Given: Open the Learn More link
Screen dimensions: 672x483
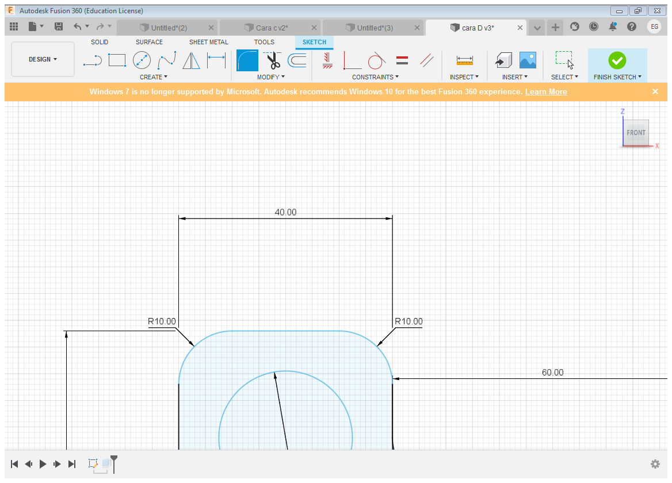Looking at the screenshot, I should 546,92.
